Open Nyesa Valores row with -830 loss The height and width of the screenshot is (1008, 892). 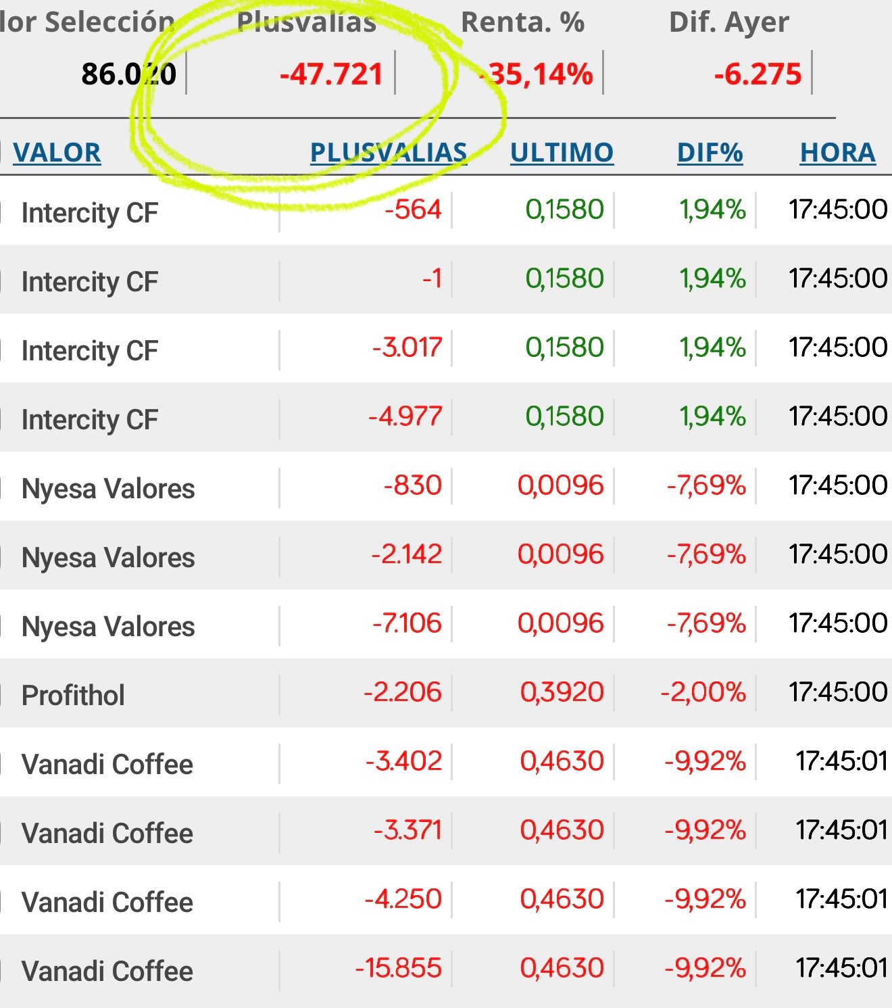tap(446, 486)
